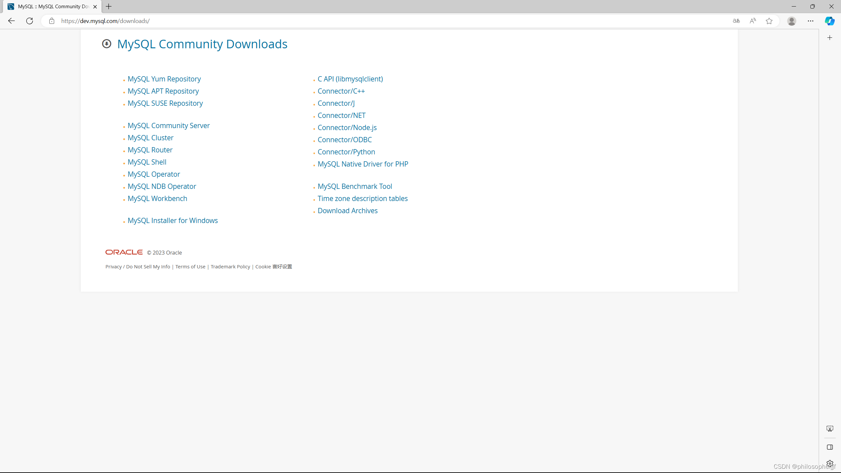The width and height of the screenshot is (841, 473).
Task: Reload the page with the refresh icon
Action: pos(30,21)
